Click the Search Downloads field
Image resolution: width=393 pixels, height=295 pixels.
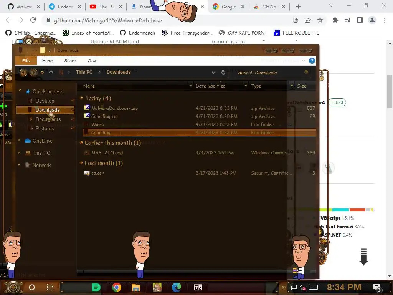pyautogui.click(x=272, y=73)
